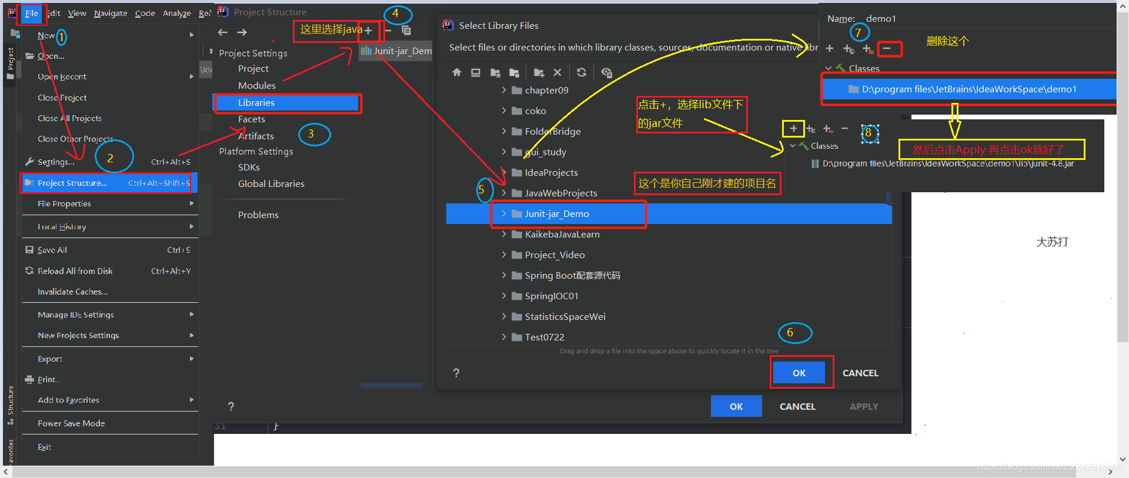Viewport: 1129px width, 478px height.
Task: Jump to Desktop directory in file chooser
Action: 476,72
